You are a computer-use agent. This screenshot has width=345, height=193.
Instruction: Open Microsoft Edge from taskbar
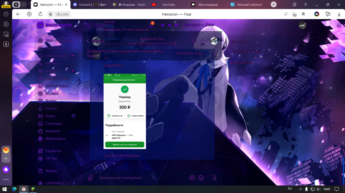14,189
